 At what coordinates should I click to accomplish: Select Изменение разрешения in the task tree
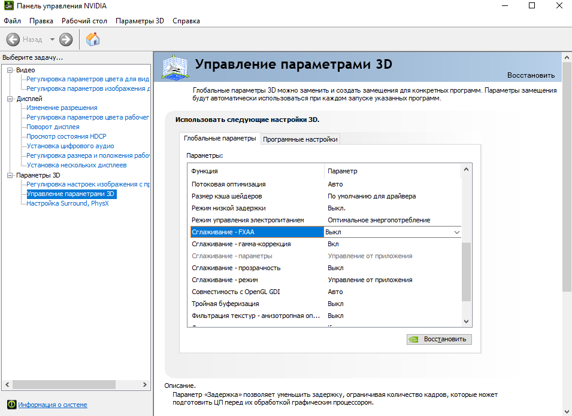coord(62,108)
